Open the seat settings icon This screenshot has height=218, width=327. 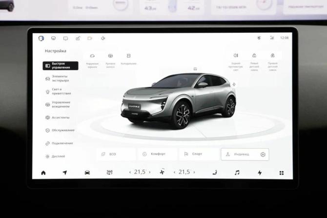tap(215, 172)
